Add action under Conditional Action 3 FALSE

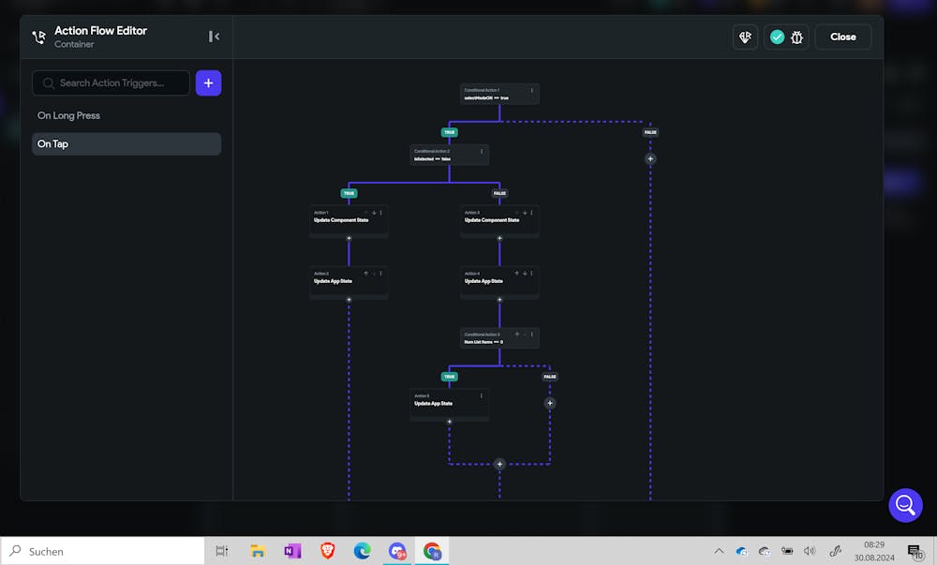pyautogui.click(x=550, y=403)
